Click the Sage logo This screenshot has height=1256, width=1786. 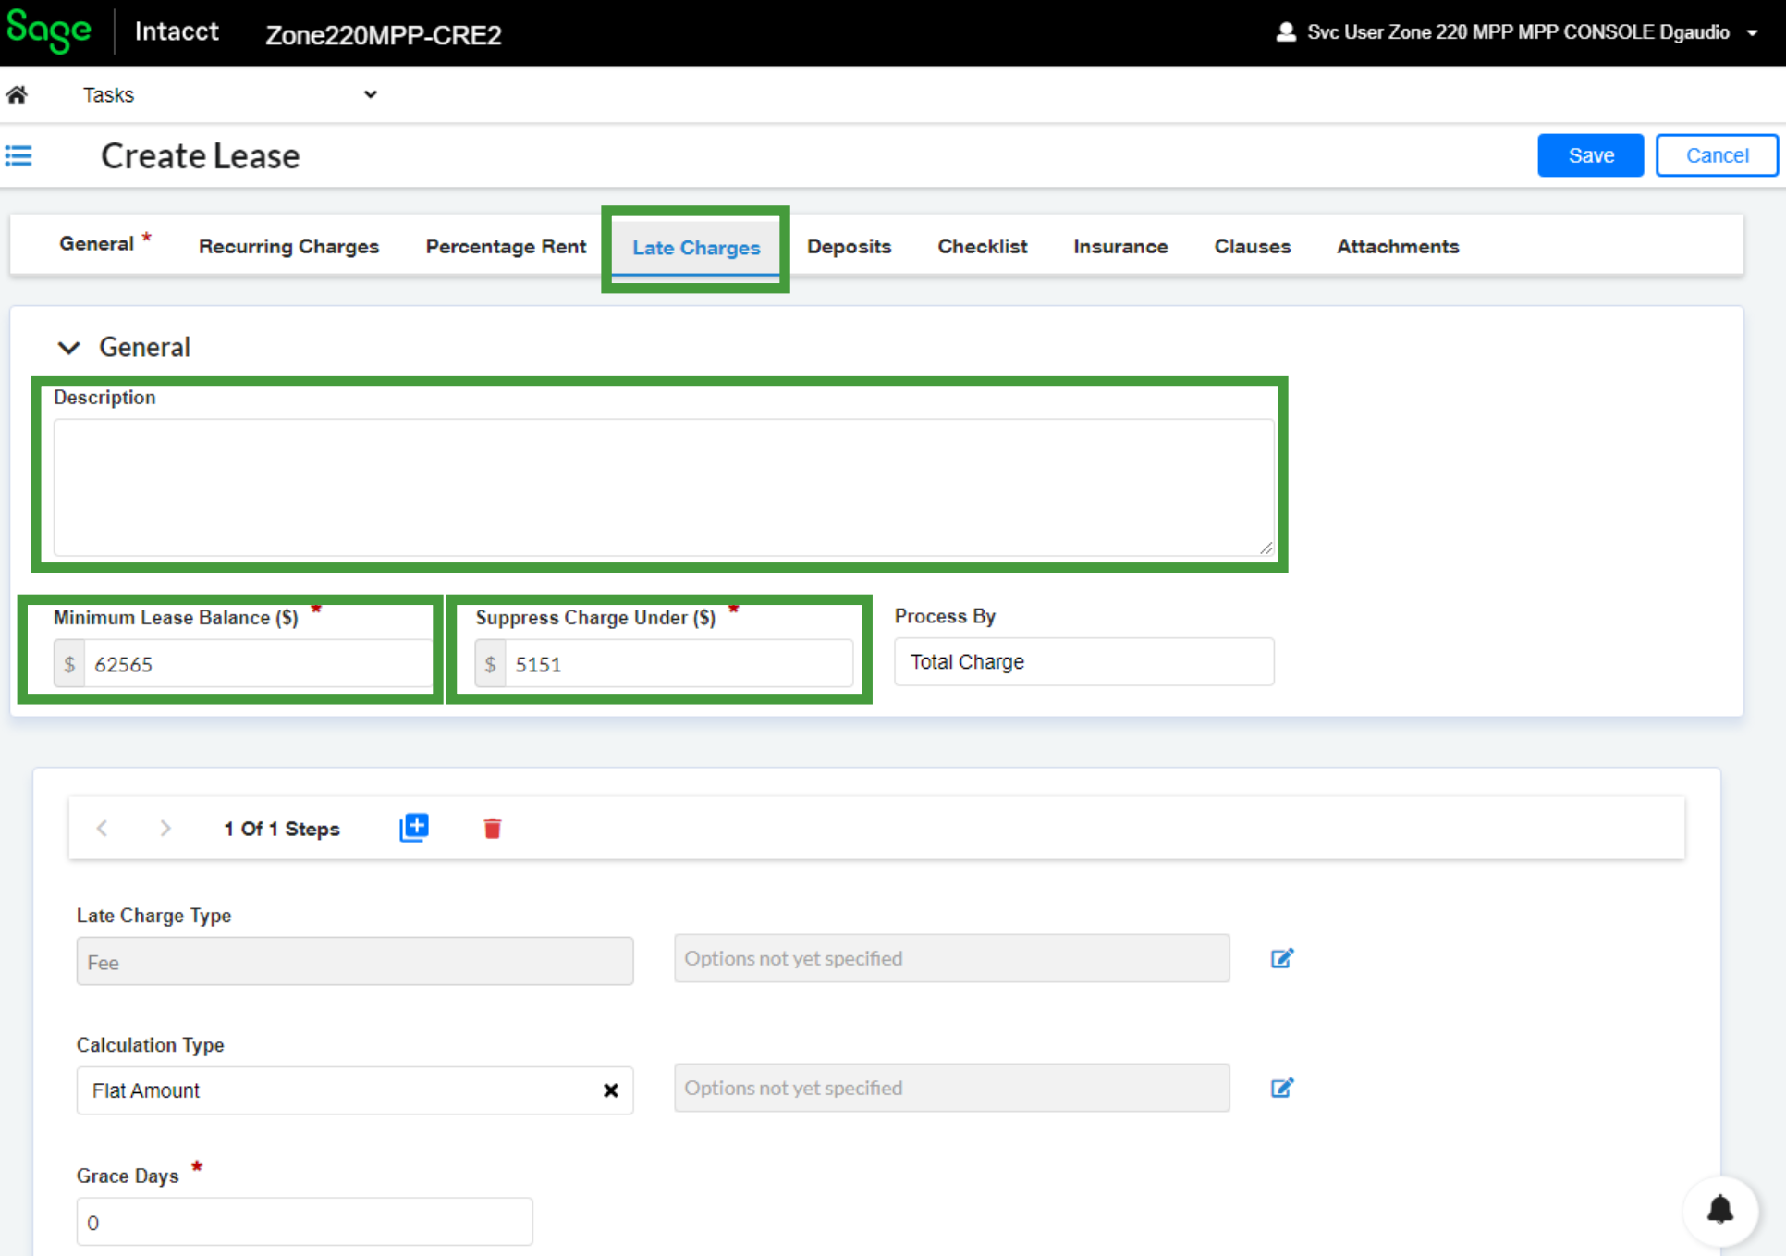click(x=48, y=31)
